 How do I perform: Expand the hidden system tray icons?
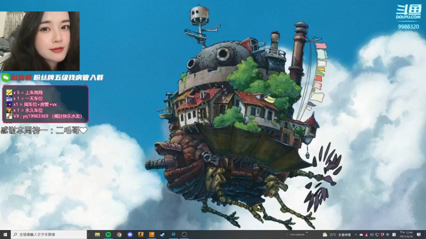point(356,235)
